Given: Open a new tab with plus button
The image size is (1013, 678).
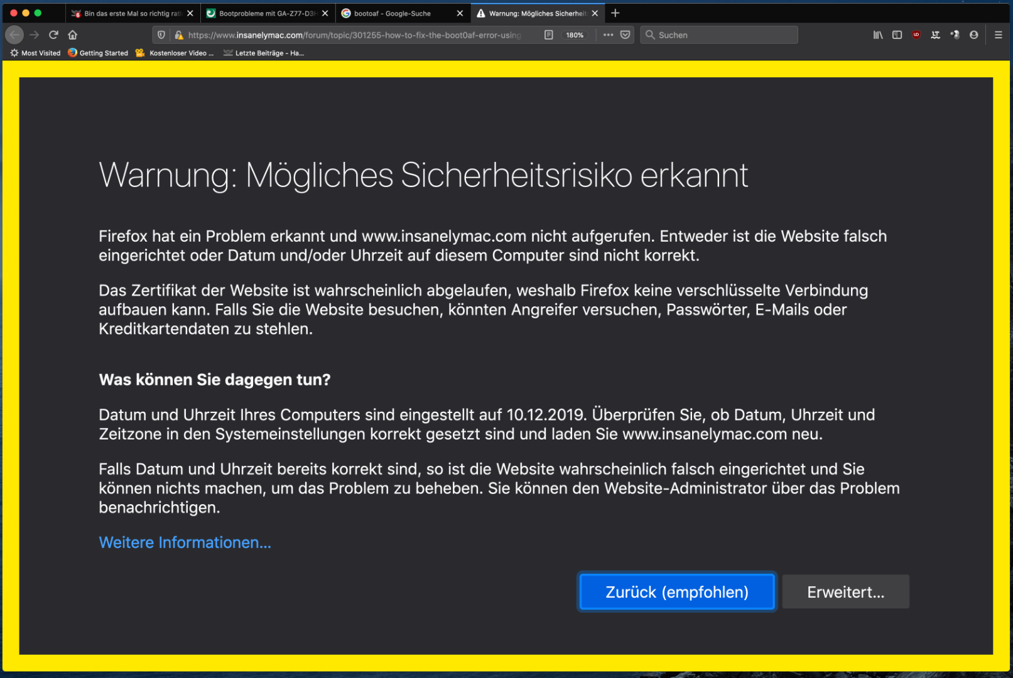Looking at the screenshot, I should (615, 13).
